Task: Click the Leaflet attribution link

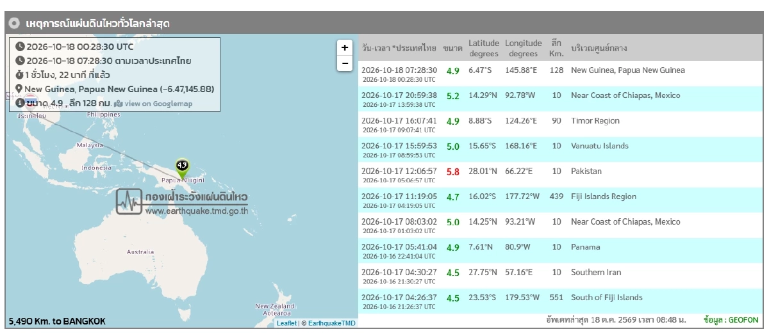Action: (x=286, y=323)
